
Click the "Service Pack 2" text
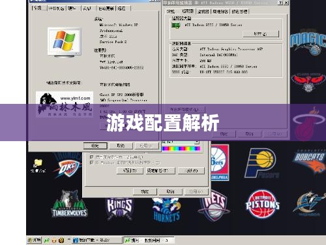(x=113, y=42)
